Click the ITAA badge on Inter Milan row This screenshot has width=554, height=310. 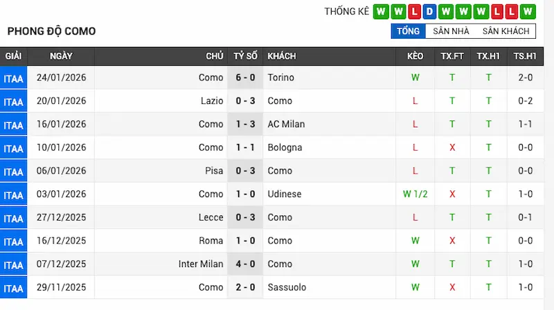point(13,265)
